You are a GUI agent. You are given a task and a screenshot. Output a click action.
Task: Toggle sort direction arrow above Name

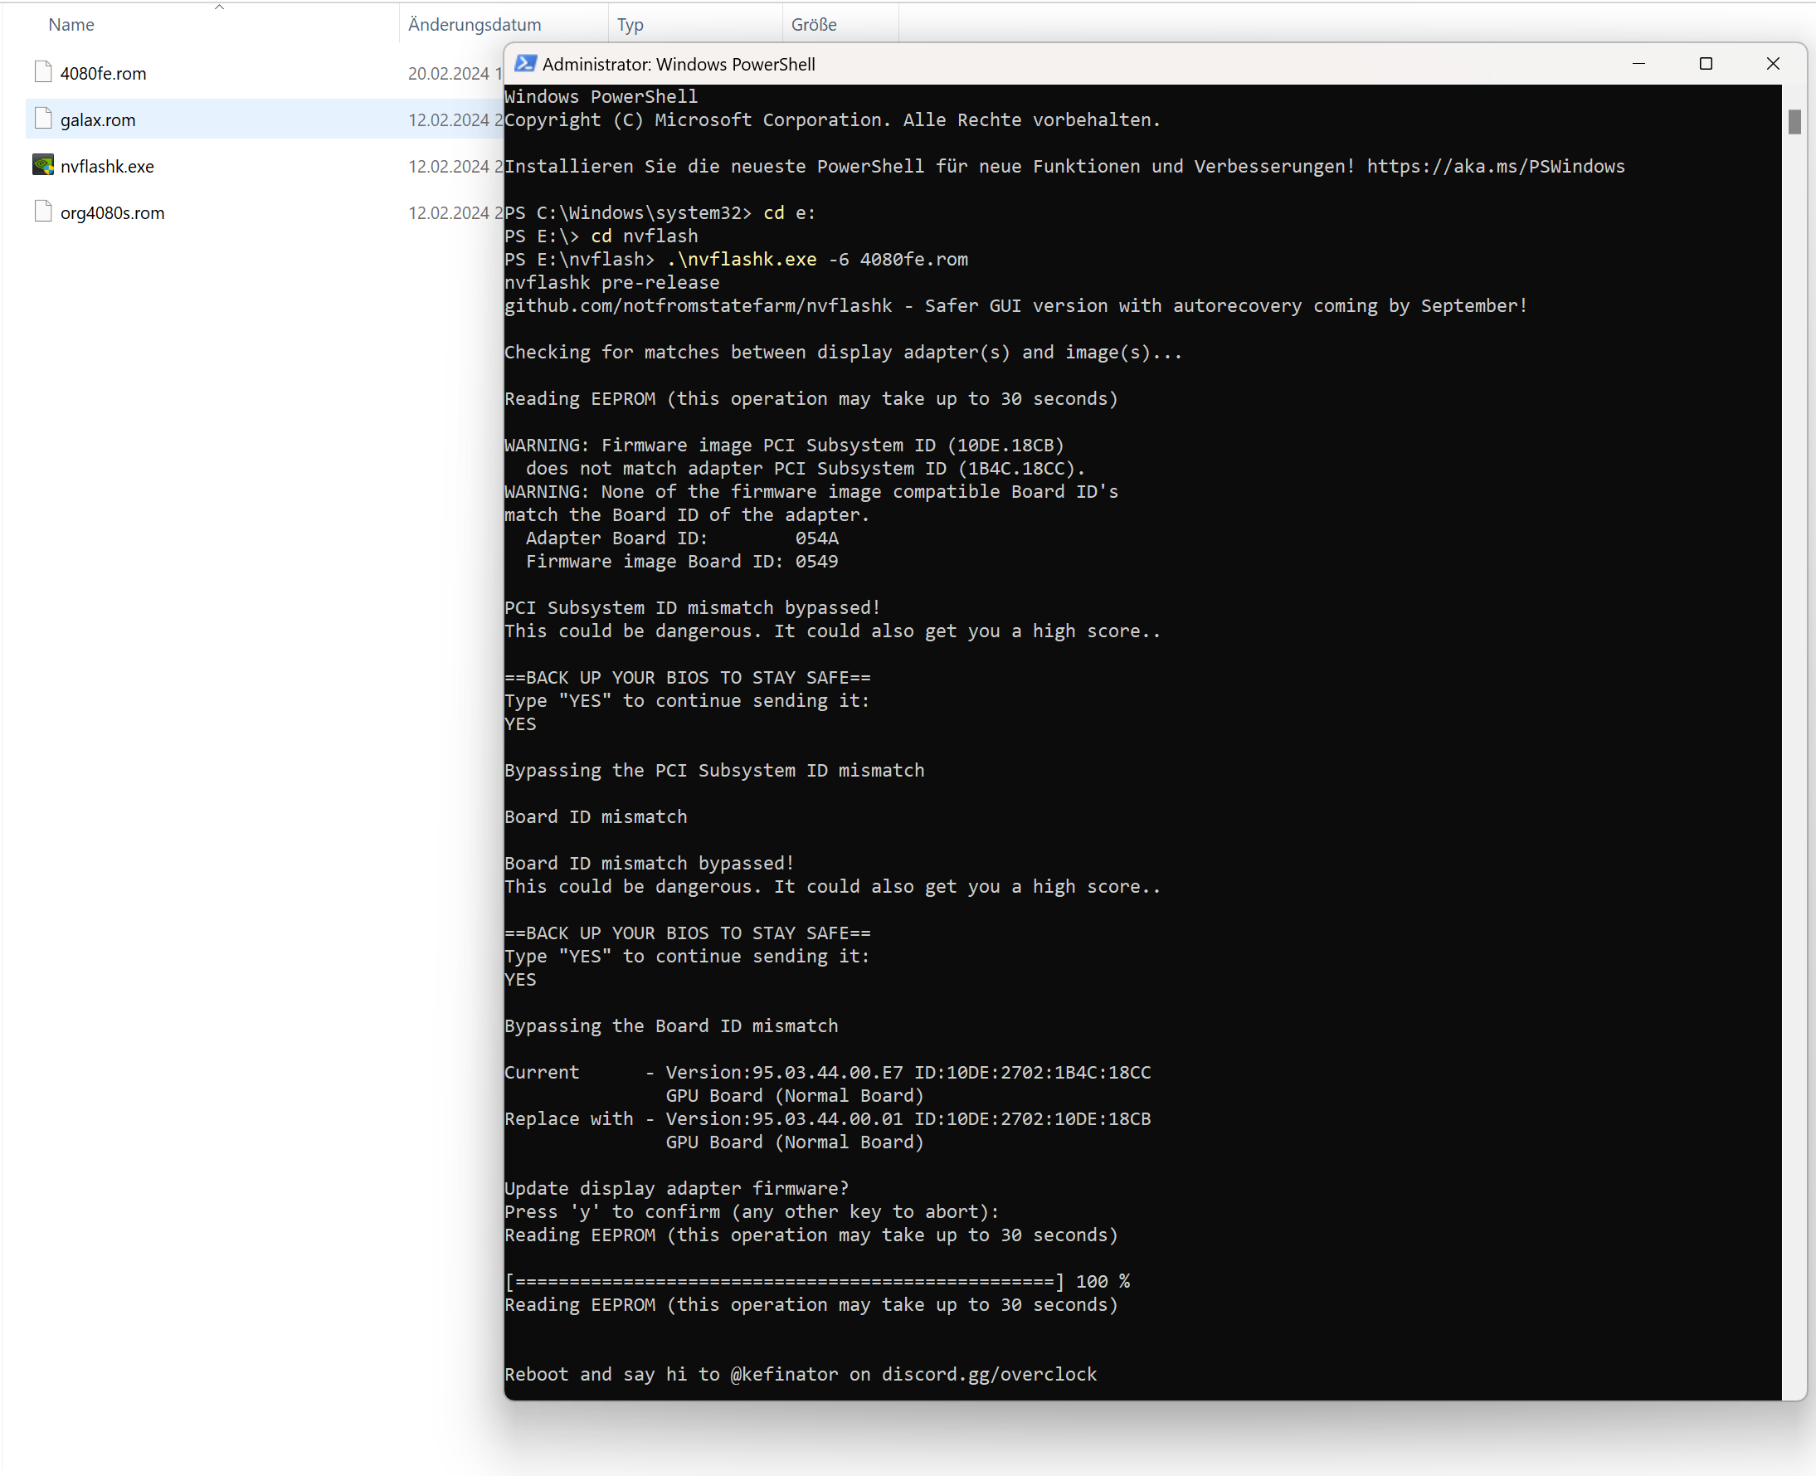[219, 7]
